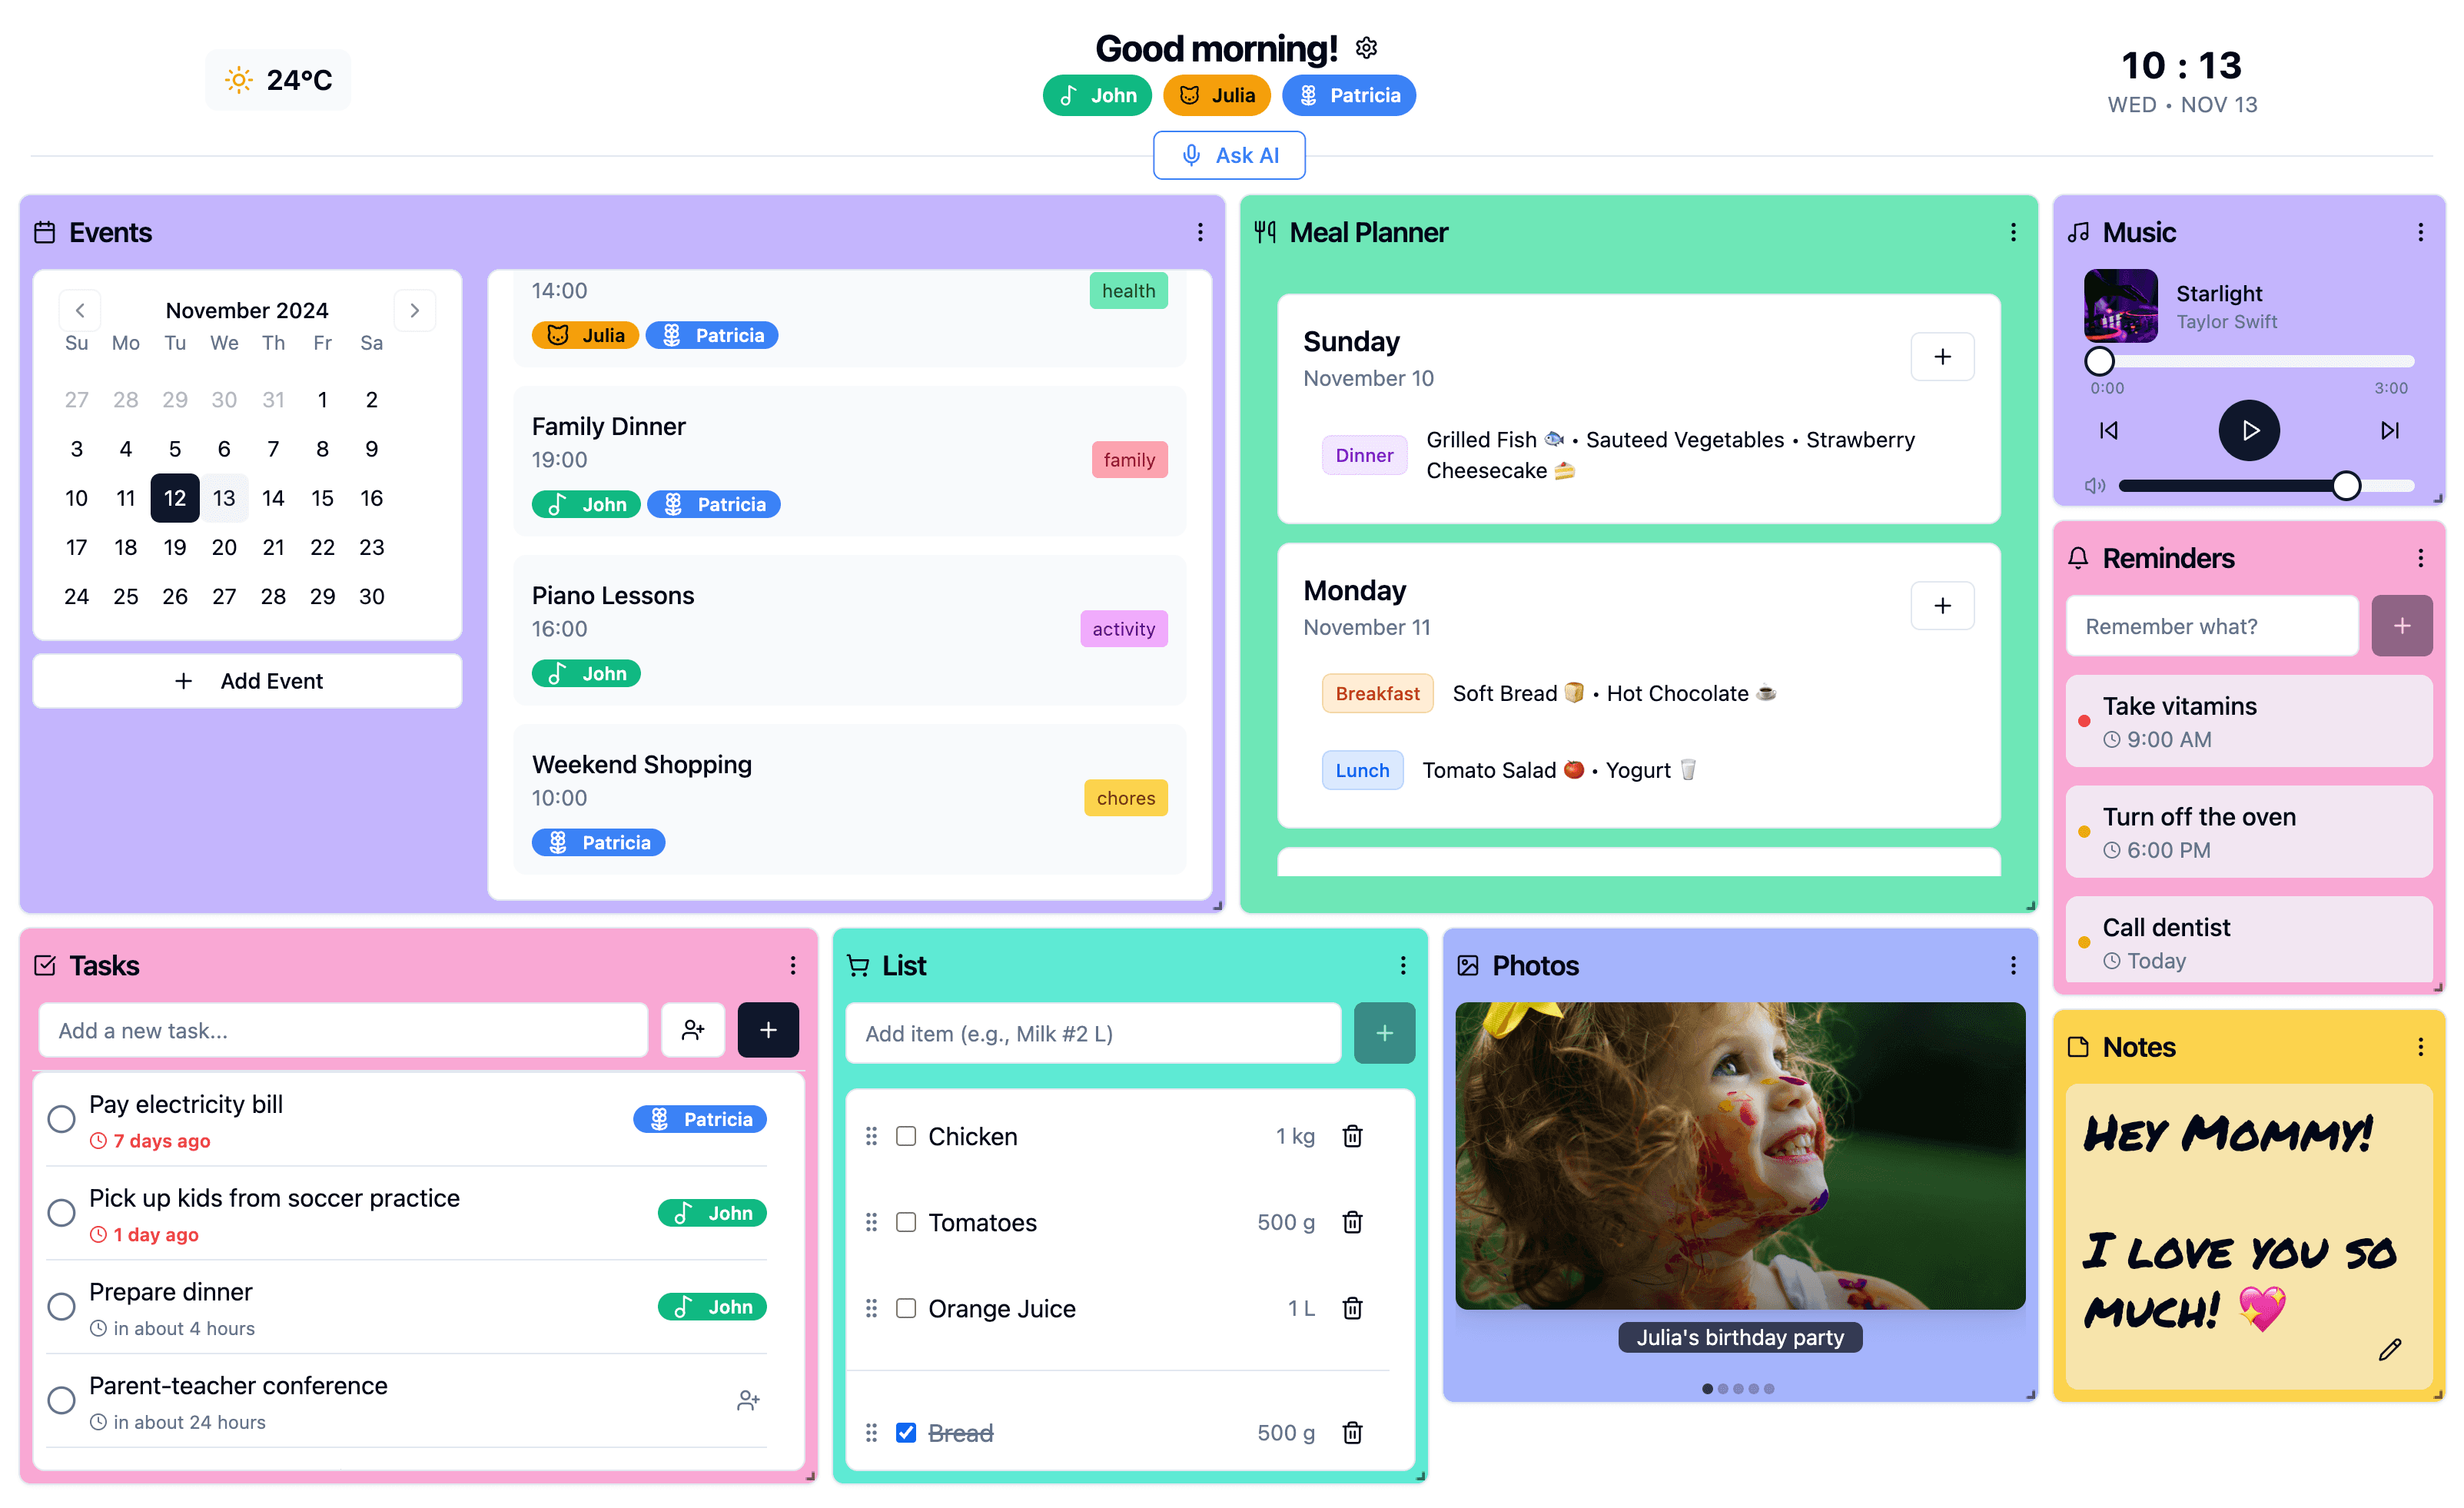Image resolution: width=2464 pixels, height=1508 pixels.
Task: Toggle the Bread checkbox in the list
Action: (906, 1429)
